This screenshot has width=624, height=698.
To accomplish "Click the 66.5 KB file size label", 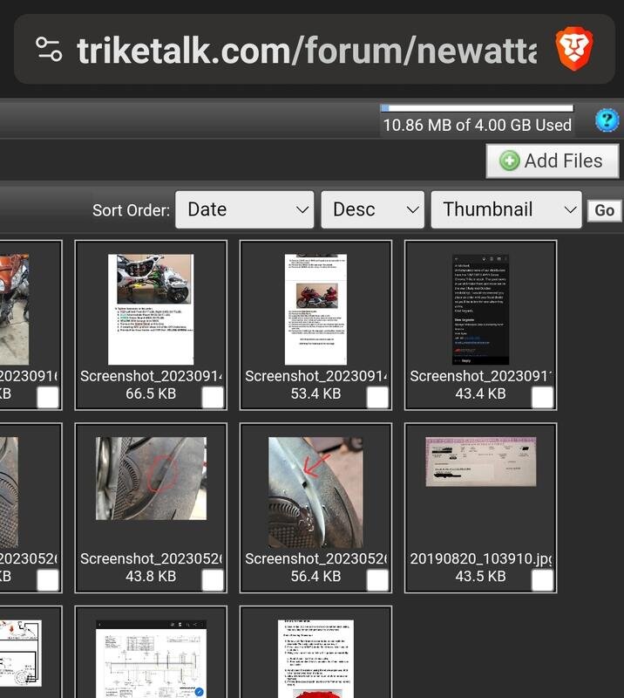I will (x=151, y=393).
